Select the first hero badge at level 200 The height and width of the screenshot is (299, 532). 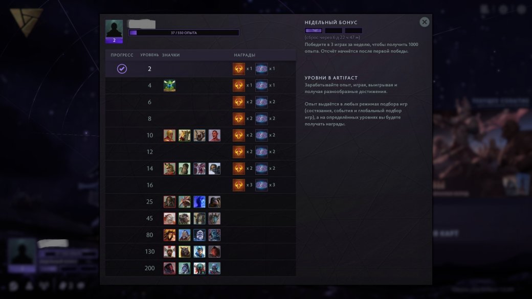click(x=170, y=268)
